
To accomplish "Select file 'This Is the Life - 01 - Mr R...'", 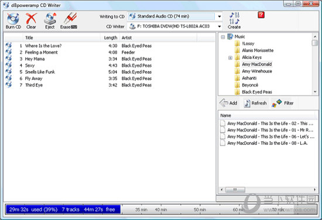I will coord(270,130).
